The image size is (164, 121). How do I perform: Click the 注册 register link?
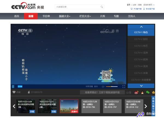134,5
